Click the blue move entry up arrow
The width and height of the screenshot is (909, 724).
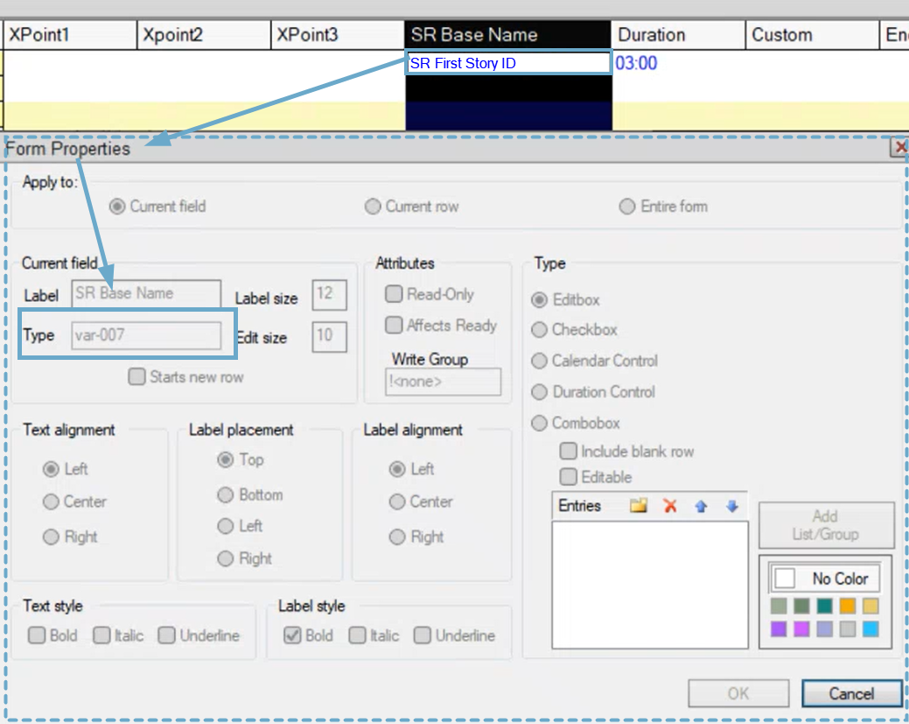[701, 506]
